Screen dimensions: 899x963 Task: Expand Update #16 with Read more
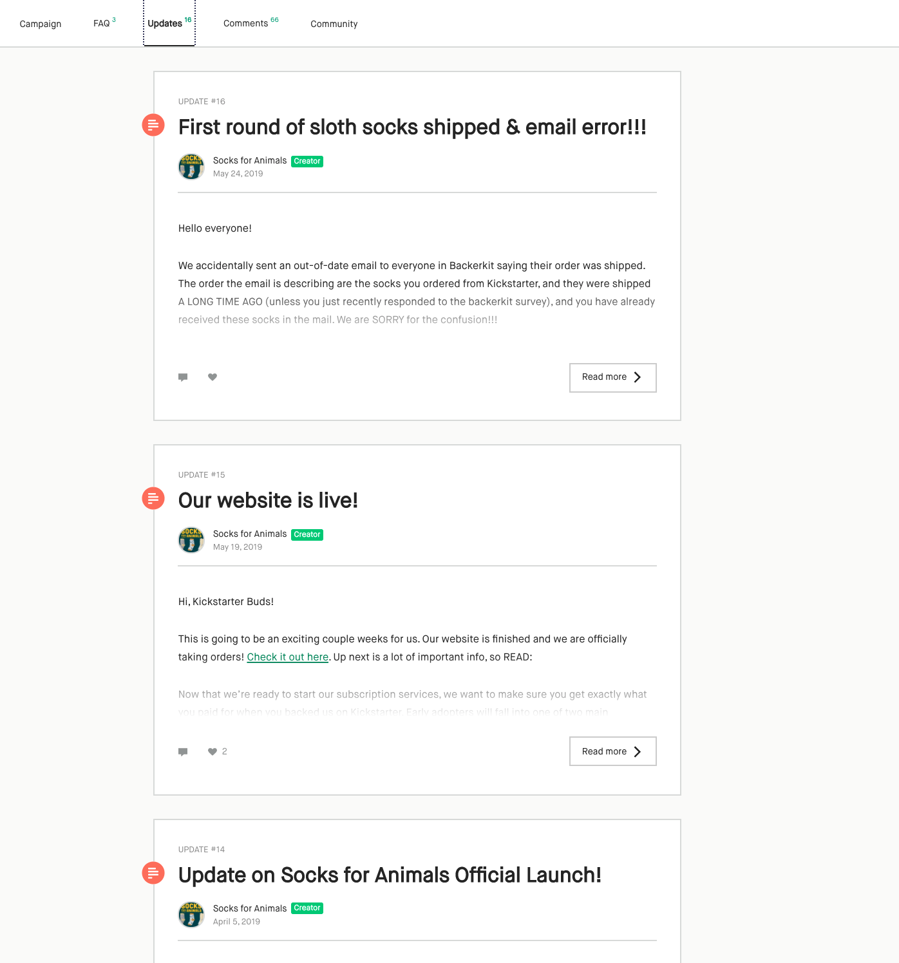tap(612, 378)
